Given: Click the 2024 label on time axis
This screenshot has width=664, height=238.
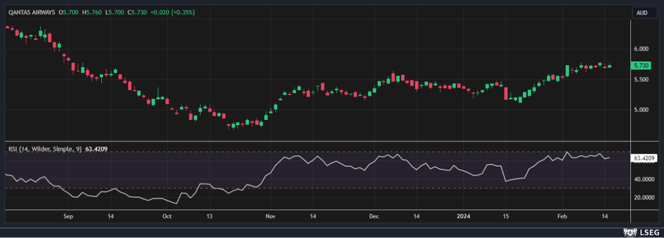Looking at the screenshot, I should click(x=463, y=216).
